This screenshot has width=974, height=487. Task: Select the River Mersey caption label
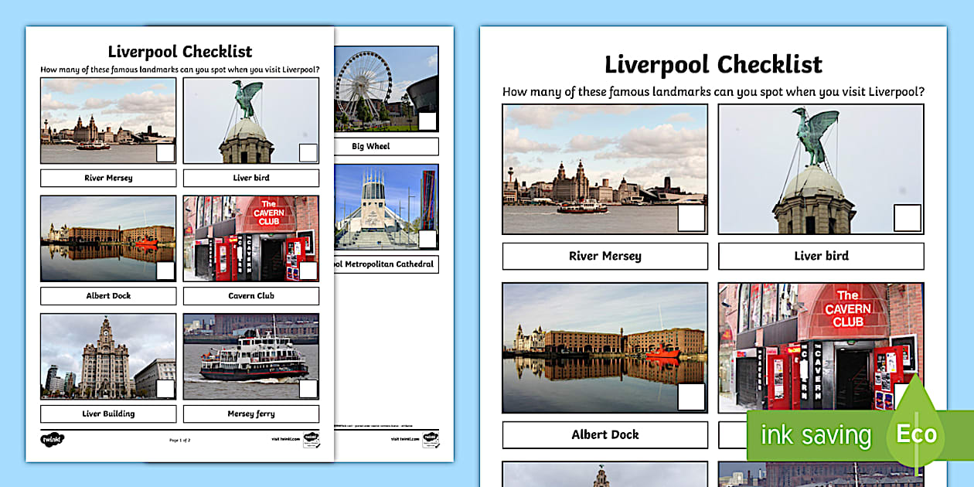605,256
